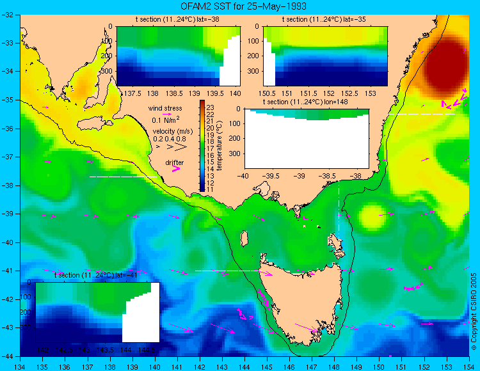Click the "wind stress" legend label

(165, 108)
